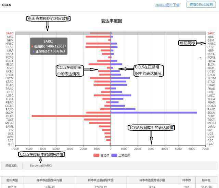219x188 pixels.
Task: Select LUAD label on left axis
Action: 10,85
